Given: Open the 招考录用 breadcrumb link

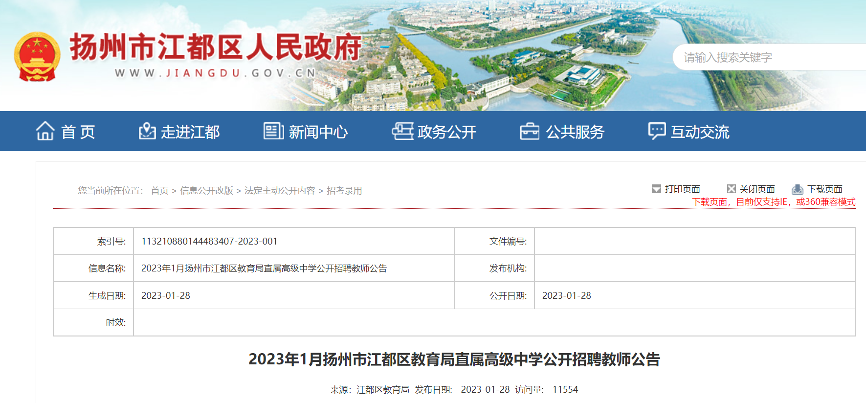Looking at the screenshot, I should coord(344,191).
